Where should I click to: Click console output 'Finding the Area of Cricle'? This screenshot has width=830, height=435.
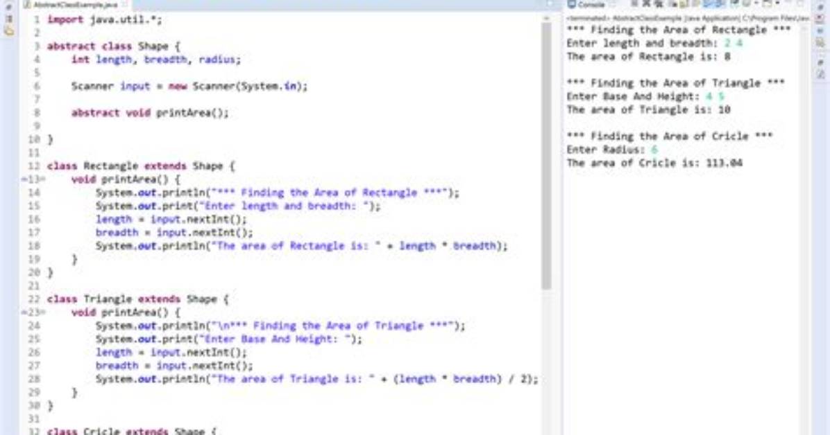(670, 136)
